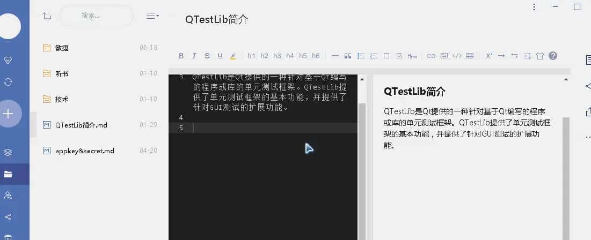Open the three-dot more options menu

click(534, 7)
